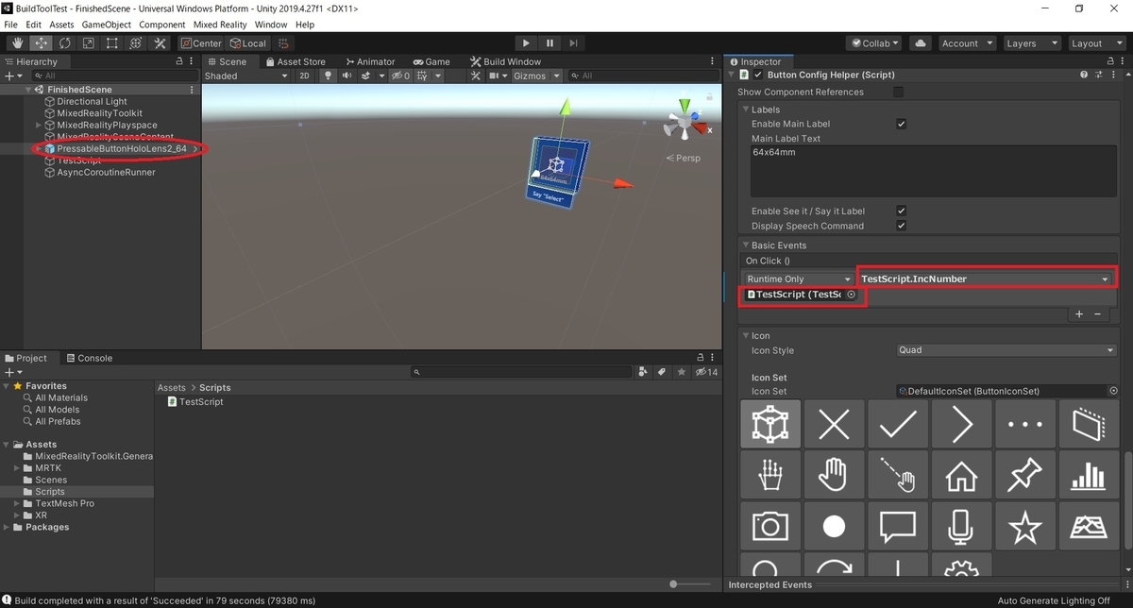Select the combined Transform tool
The height and width of the screenshot is (608, 1133).
[136, 42]
